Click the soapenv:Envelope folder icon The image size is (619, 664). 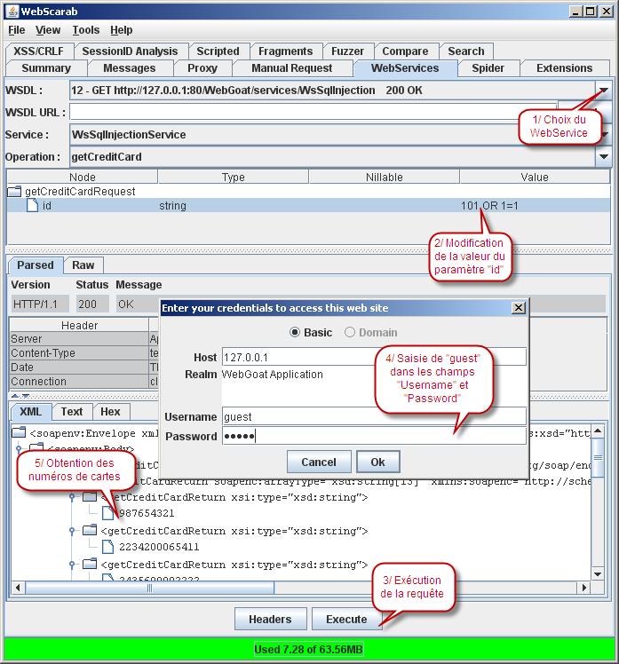pyautogui.click(x=18, y=433)
